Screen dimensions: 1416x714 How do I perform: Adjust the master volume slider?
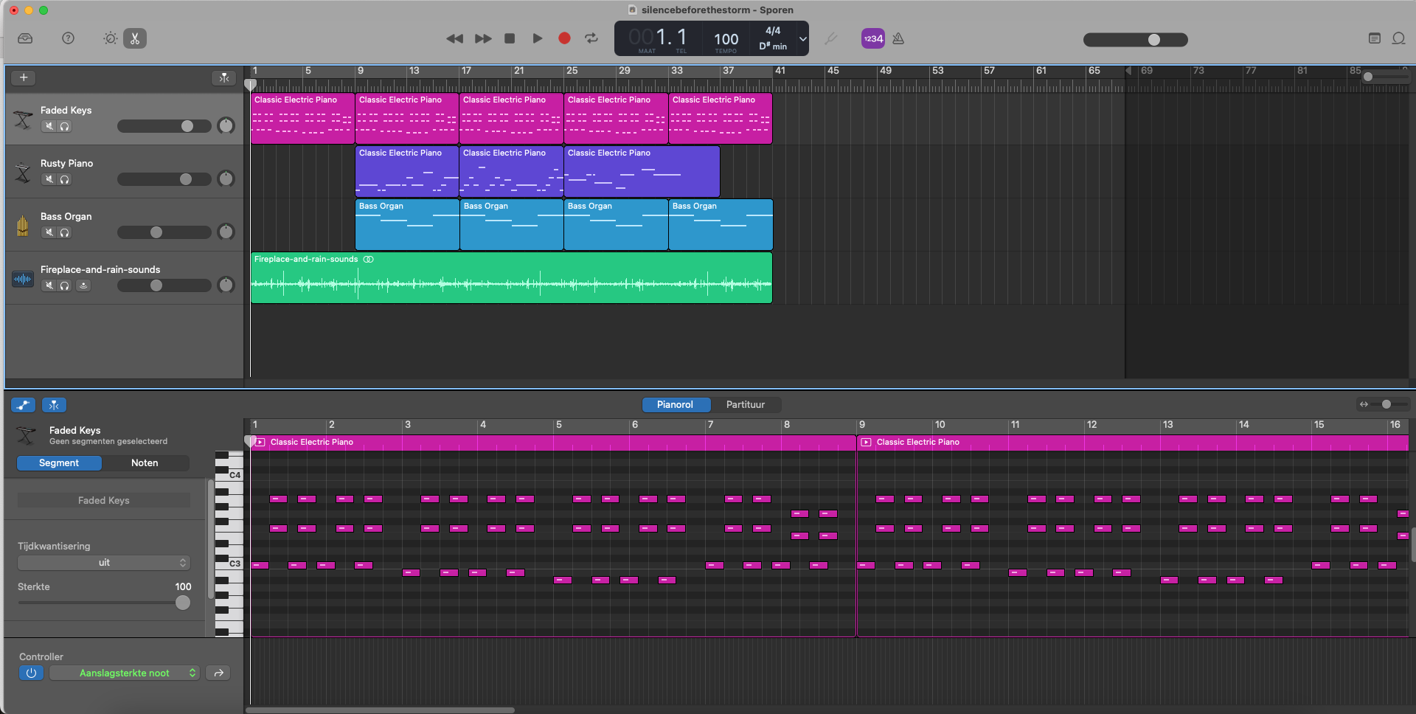pos(1135,40)
